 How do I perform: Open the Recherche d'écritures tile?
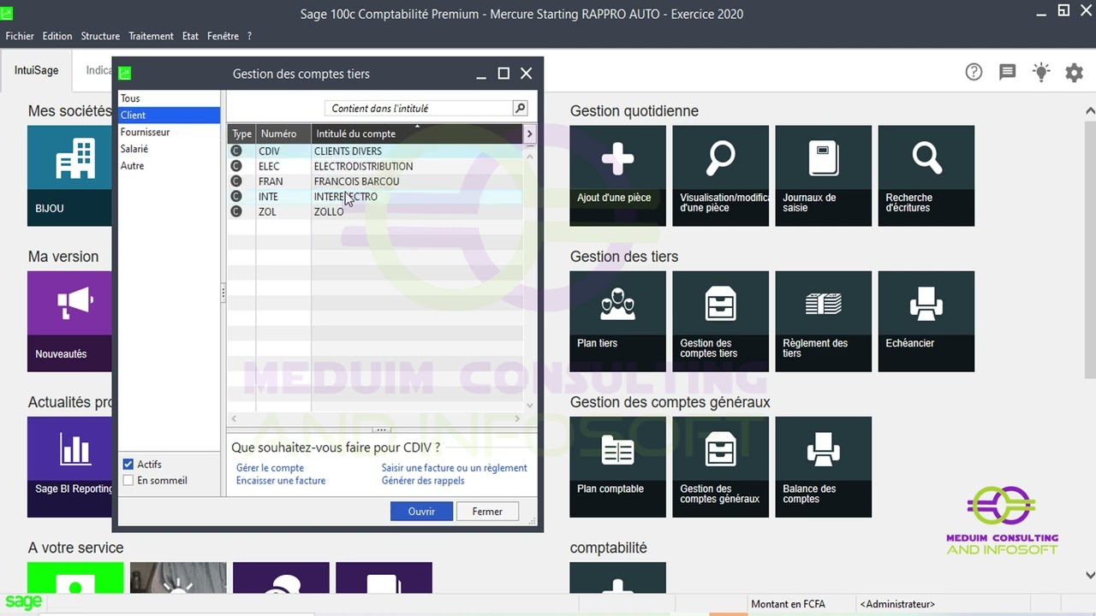pyautogui.click(x=926, y=175)
